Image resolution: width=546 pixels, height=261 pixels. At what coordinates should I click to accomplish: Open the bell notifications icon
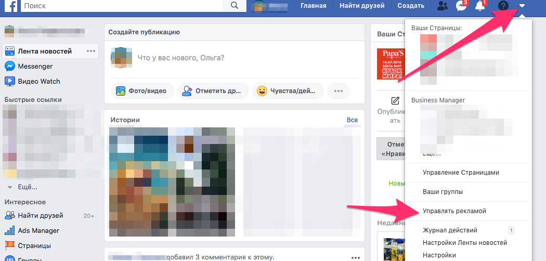tap(480, 6)
